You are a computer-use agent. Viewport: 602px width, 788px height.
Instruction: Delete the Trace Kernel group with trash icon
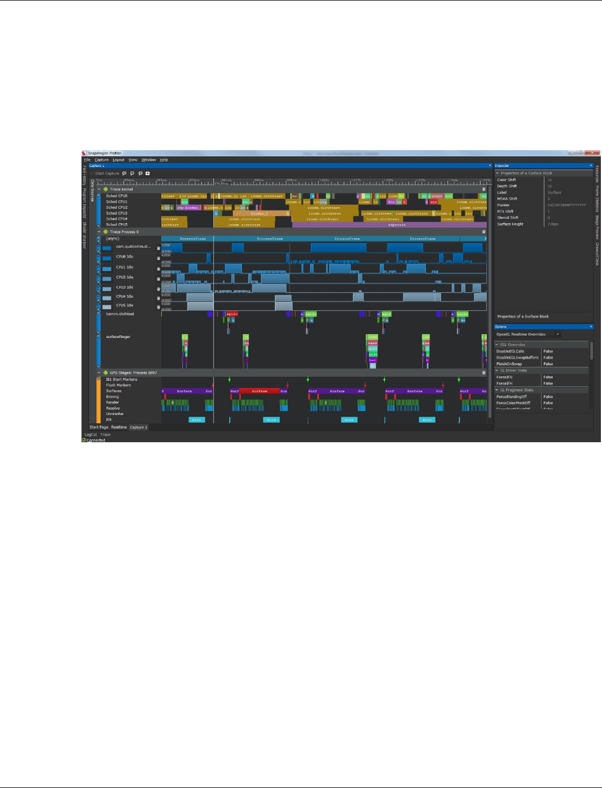[483, 189]
